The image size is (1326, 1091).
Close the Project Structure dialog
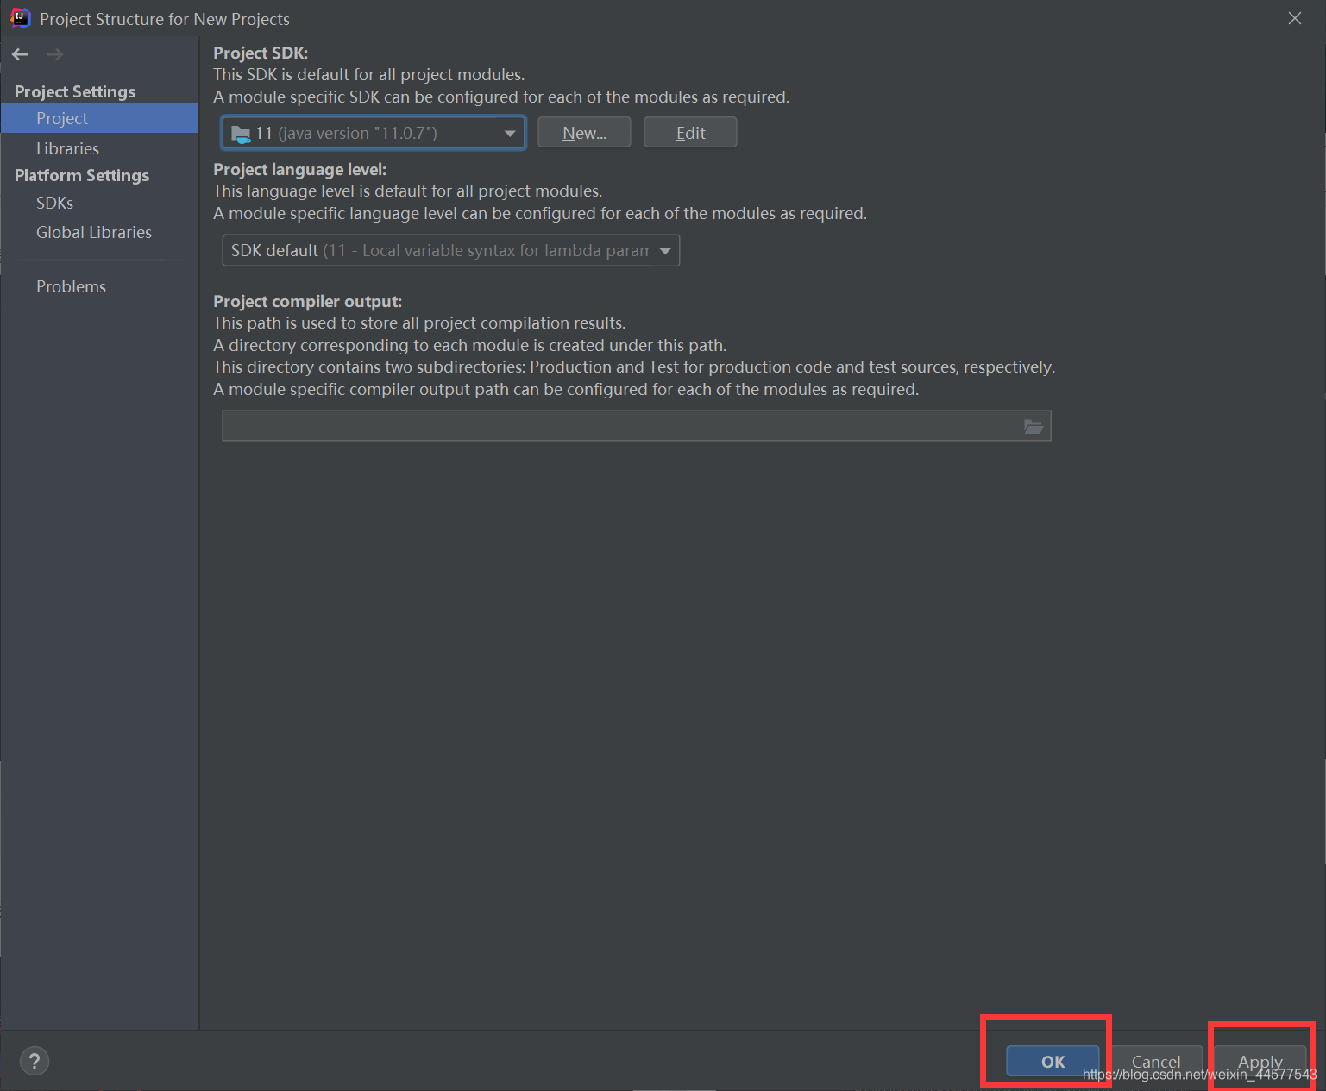pyautogui.click(x=1295, y=18)
